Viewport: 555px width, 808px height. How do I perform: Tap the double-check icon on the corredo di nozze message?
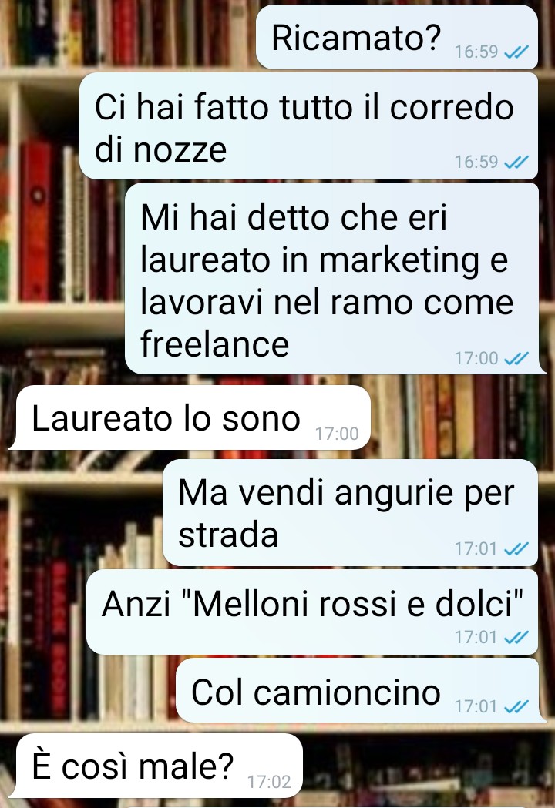(516, 163)
